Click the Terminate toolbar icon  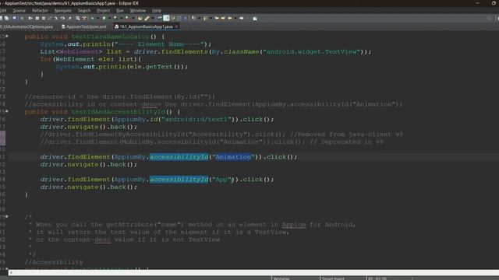pos(44,18)
